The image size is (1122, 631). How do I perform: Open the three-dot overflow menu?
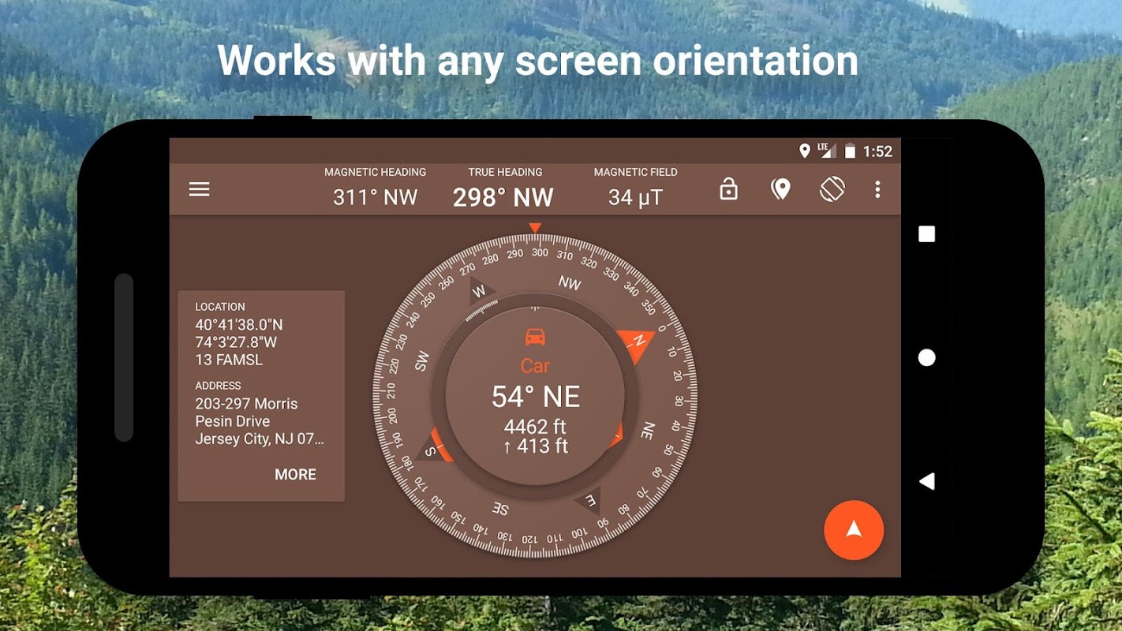[877, 189]
